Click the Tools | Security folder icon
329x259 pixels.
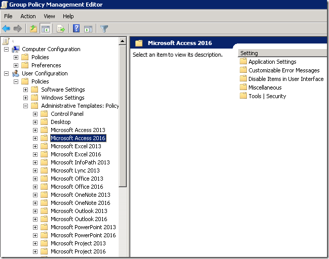coord(243,96)
